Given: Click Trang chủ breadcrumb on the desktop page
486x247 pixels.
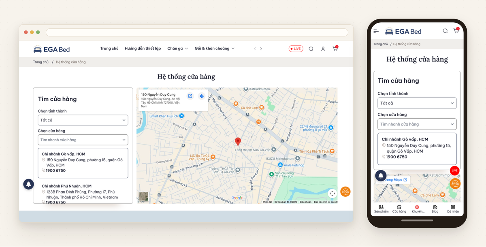Looking at the screenshot, I should pos(40,62).
